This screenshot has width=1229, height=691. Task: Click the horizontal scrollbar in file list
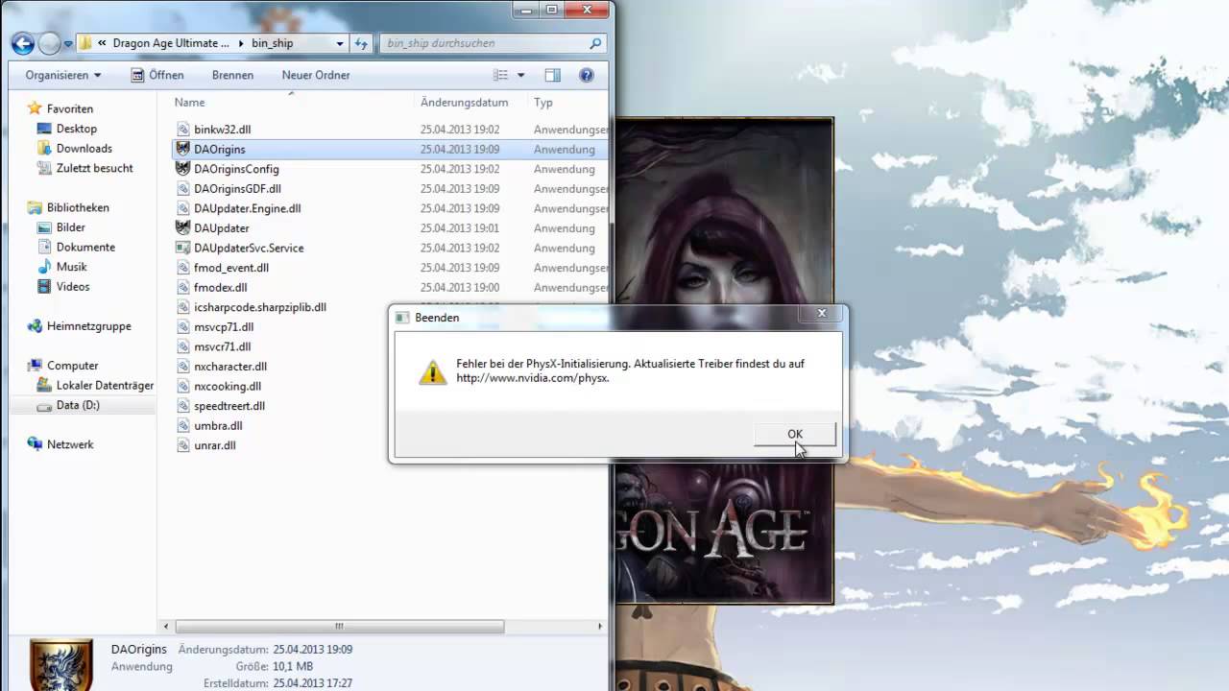(x=340, y=627)
